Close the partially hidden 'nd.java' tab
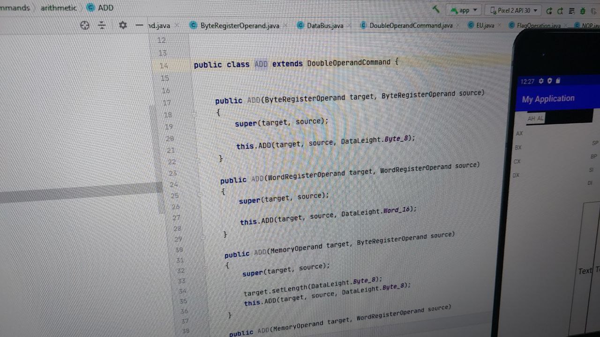The height and width of the screenshot is (337, 600). click(x=176, y=26)
